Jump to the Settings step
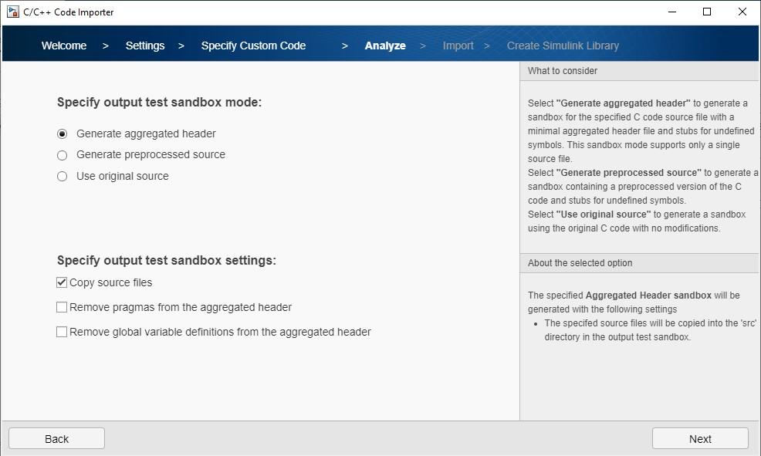This screenshot has width=761, height=456. pos(145,46)
